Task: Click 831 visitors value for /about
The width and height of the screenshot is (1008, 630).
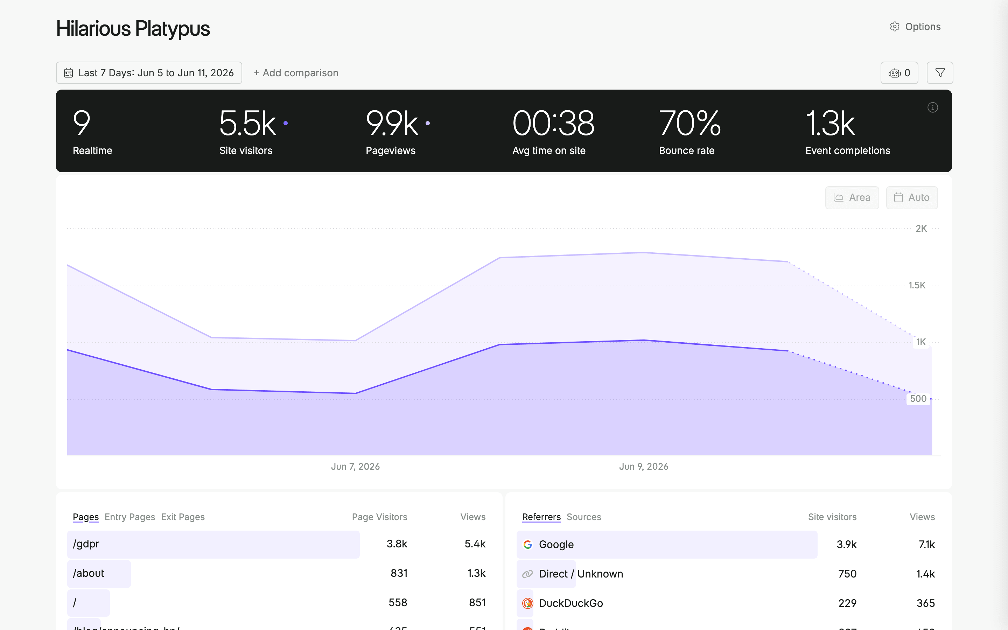Action: [x=399, y=573]
